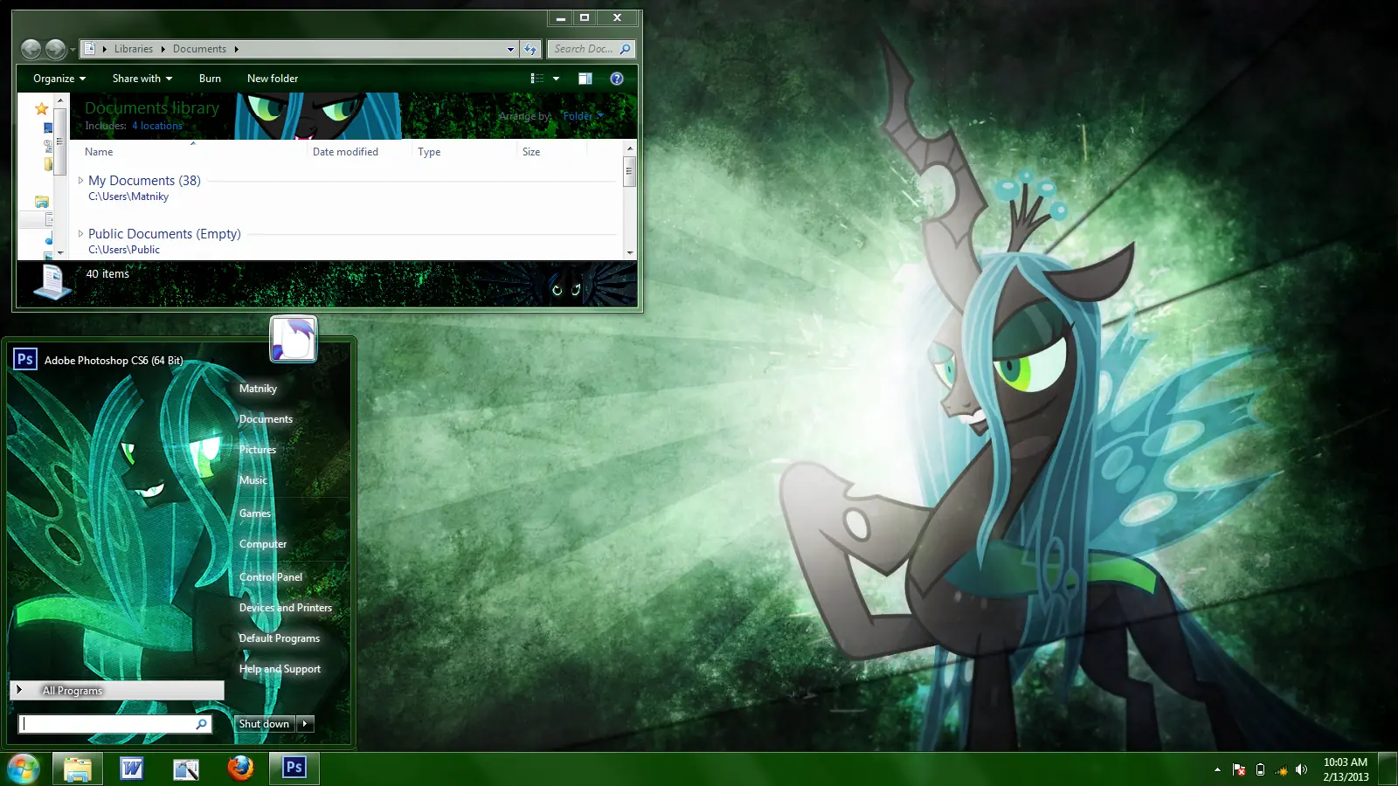Open Explorer help

point(617,79)
